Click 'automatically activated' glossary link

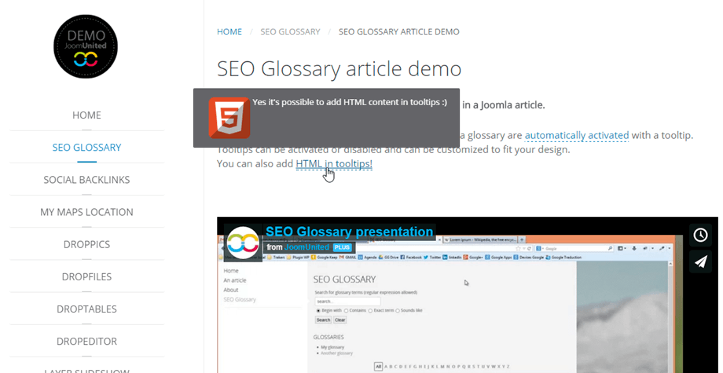pyautogui.click(x=577, y=135)
